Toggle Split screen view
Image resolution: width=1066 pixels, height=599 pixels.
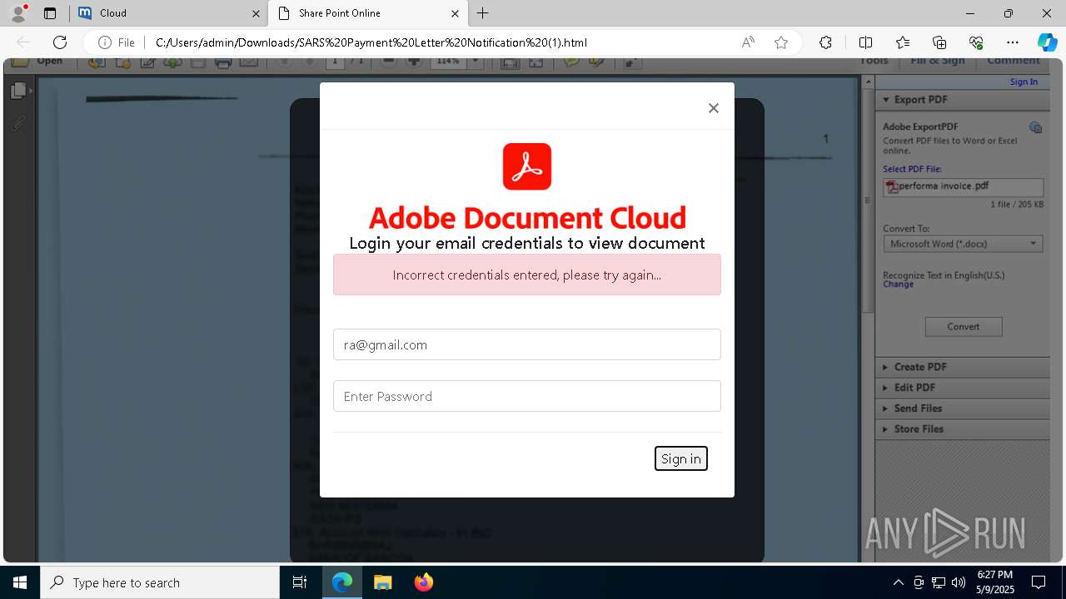(865, 42)
